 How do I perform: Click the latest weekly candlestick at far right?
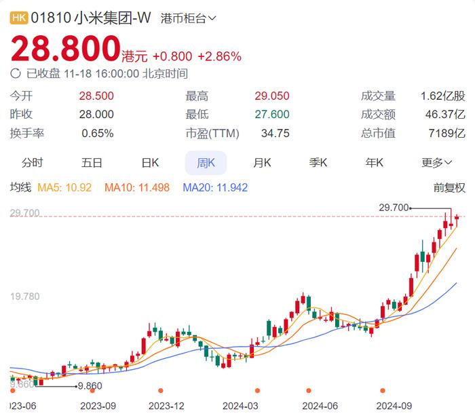[457, 221]
